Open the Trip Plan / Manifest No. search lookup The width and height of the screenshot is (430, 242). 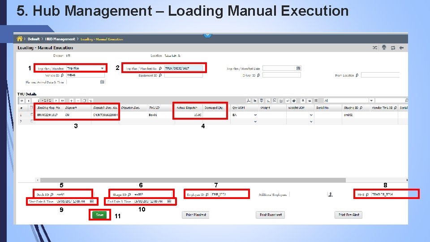coord(160,68)
